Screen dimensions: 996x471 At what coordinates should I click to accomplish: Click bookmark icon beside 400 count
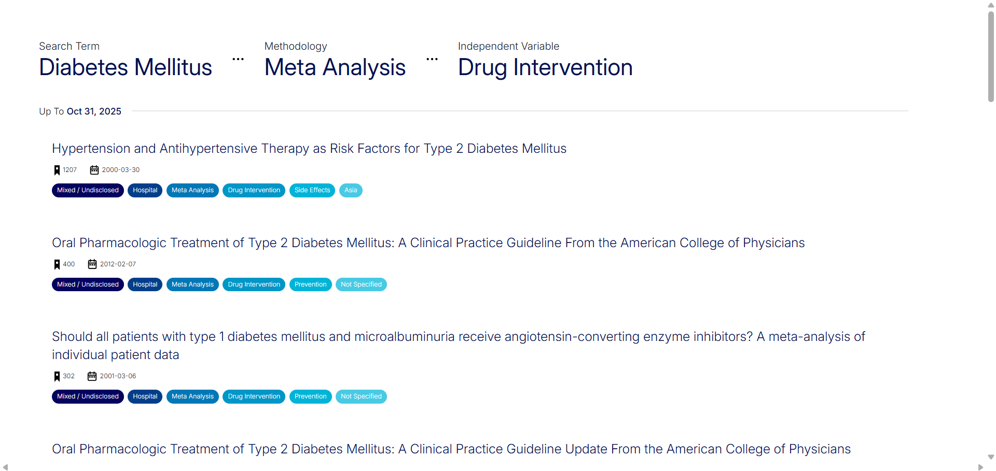click(x=57, y=265)
